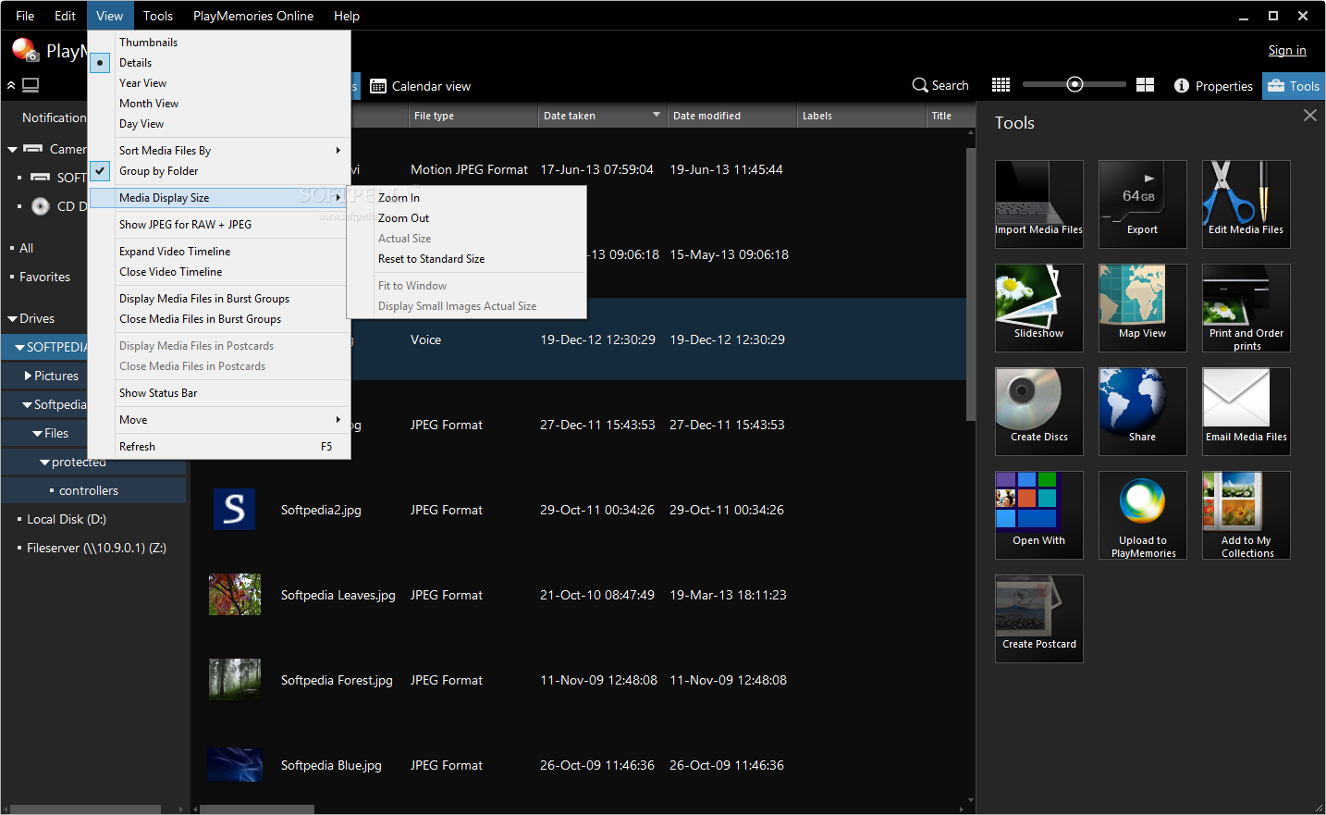Select Favorites in the sidebar
The image size is (1326, 815).
coord(44,277)
